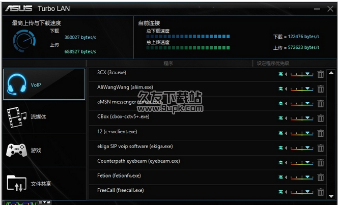This screenshot has width=338, height=205.
Task: Click the Fetion priority slider
Action: pos(302,178)
